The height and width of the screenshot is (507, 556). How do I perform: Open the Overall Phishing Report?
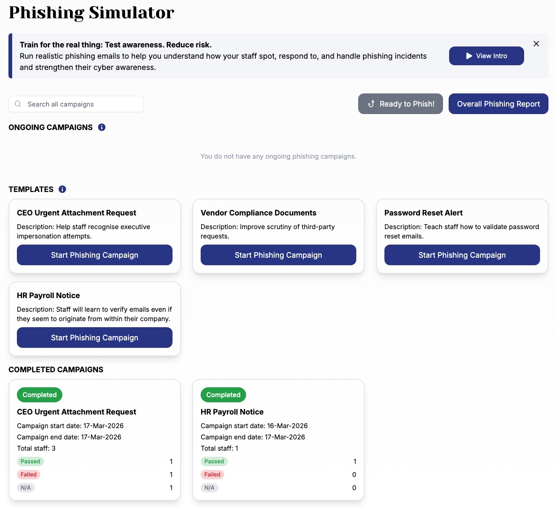coord(498,104)
